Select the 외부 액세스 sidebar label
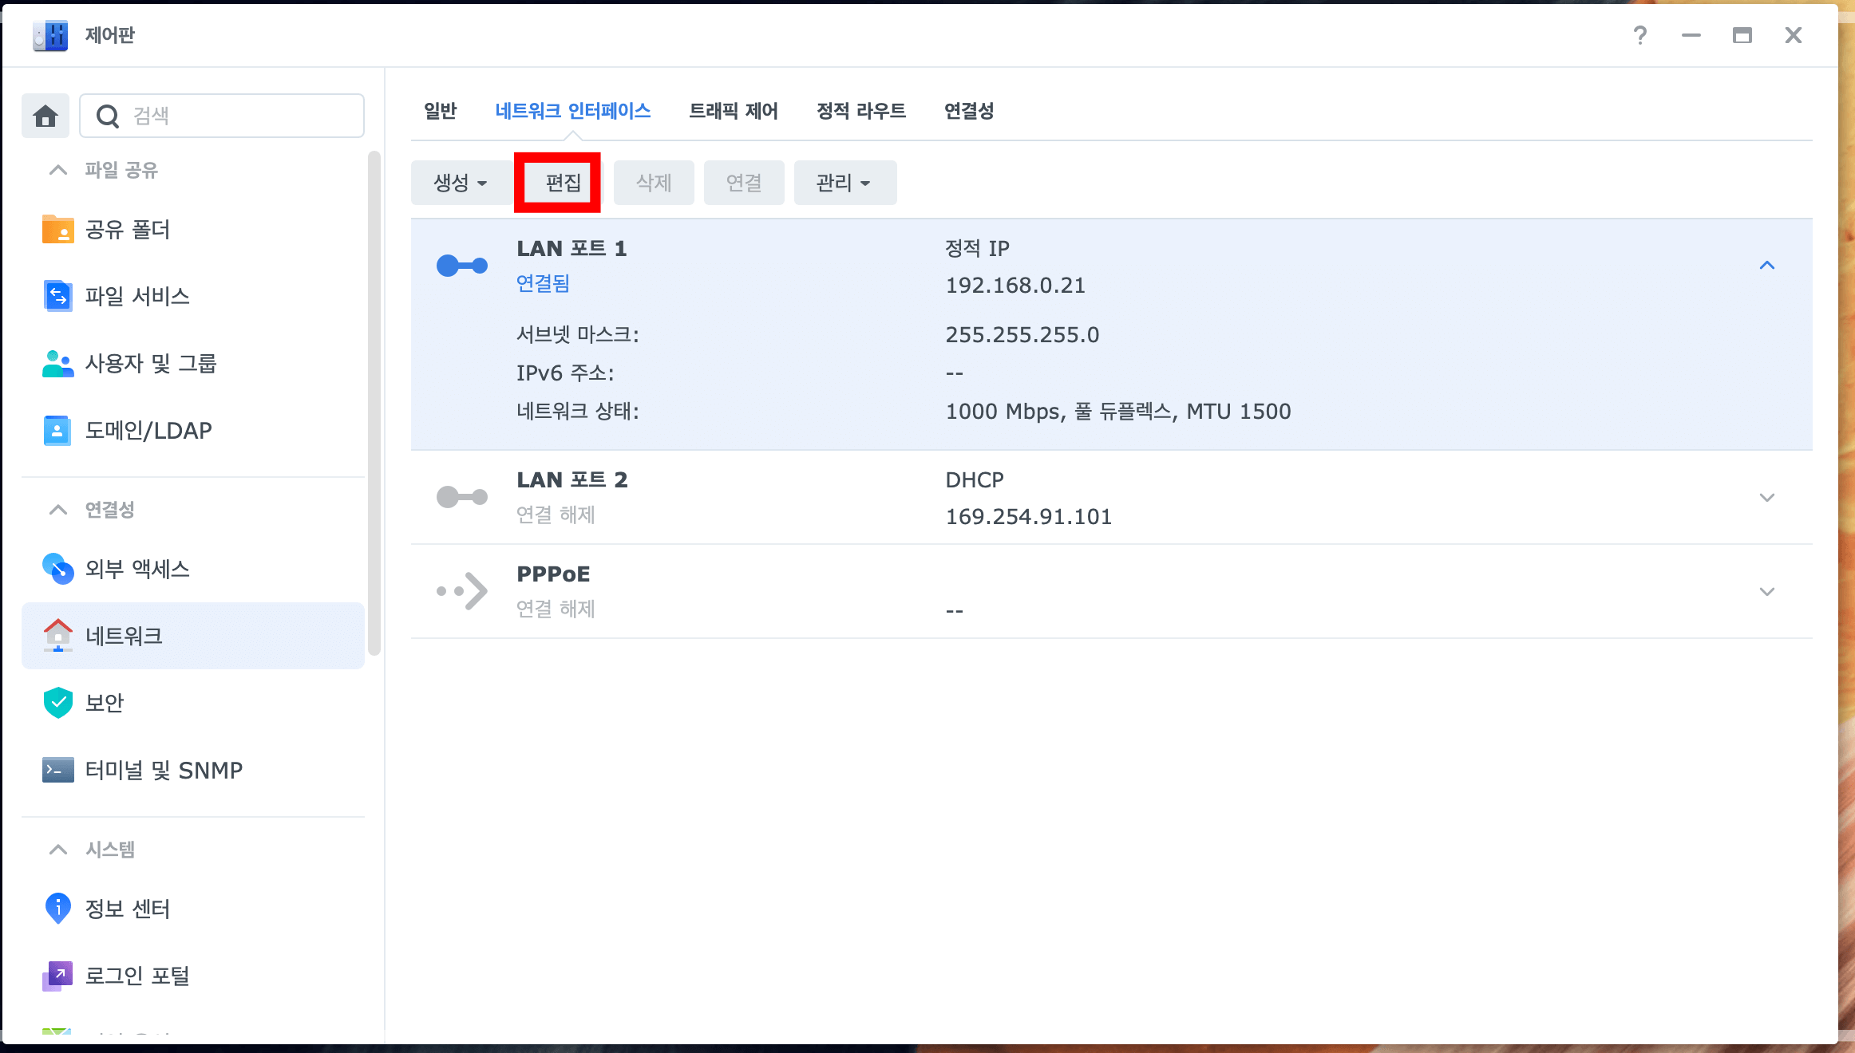The width and height of the screenshot is (1855, 1053). point(137,569)
